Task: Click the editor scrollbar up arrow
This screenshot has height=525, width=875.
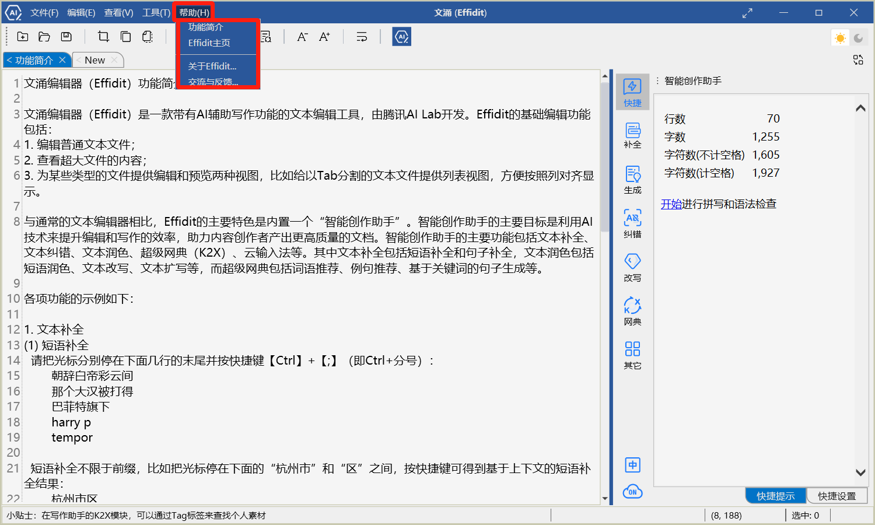Action: (x=605, y=76)
